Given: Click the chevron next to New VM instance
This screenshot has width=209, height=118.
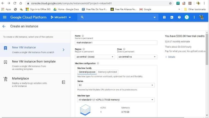Looking at the screenshot, I should click(x=64, y=50).
